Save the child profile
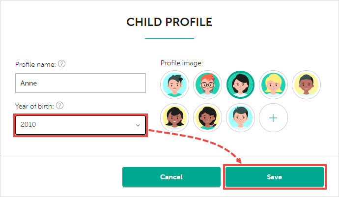339x197 pixels. tap(275, 177)
